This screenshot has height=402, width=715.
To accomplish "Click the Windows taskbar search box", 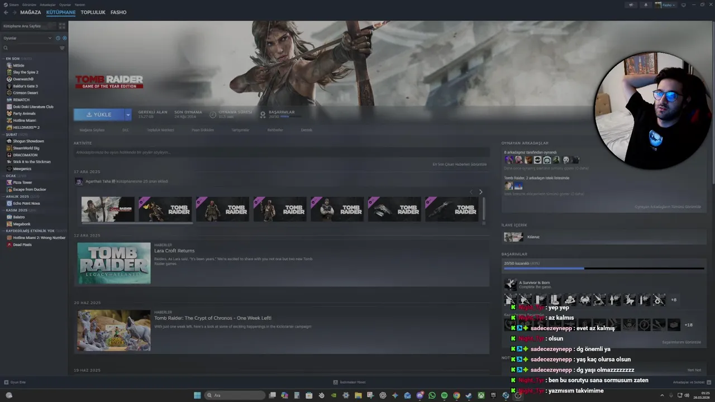I will click(x=235, y=395).
